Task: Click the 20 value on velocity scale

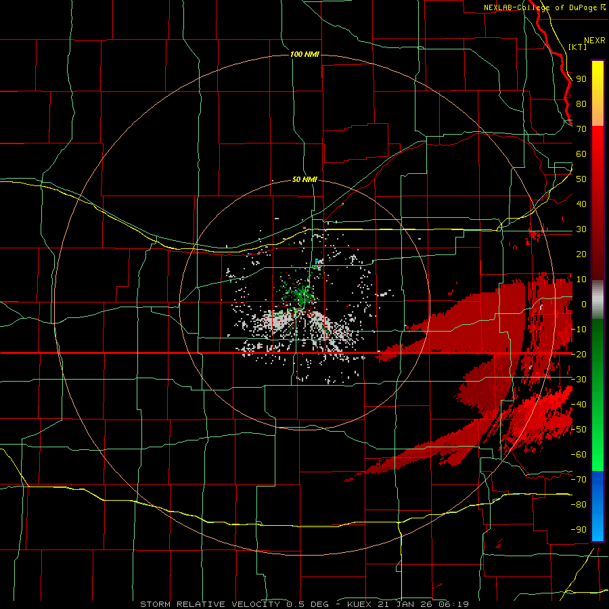Action: (x=581, y=254)
